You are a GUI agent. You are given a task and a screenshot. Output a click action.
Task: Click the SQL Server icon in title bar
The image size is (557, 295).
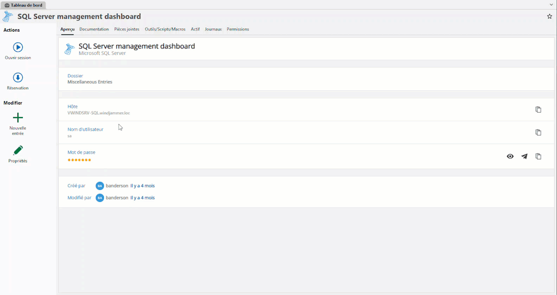pos(8,16)
